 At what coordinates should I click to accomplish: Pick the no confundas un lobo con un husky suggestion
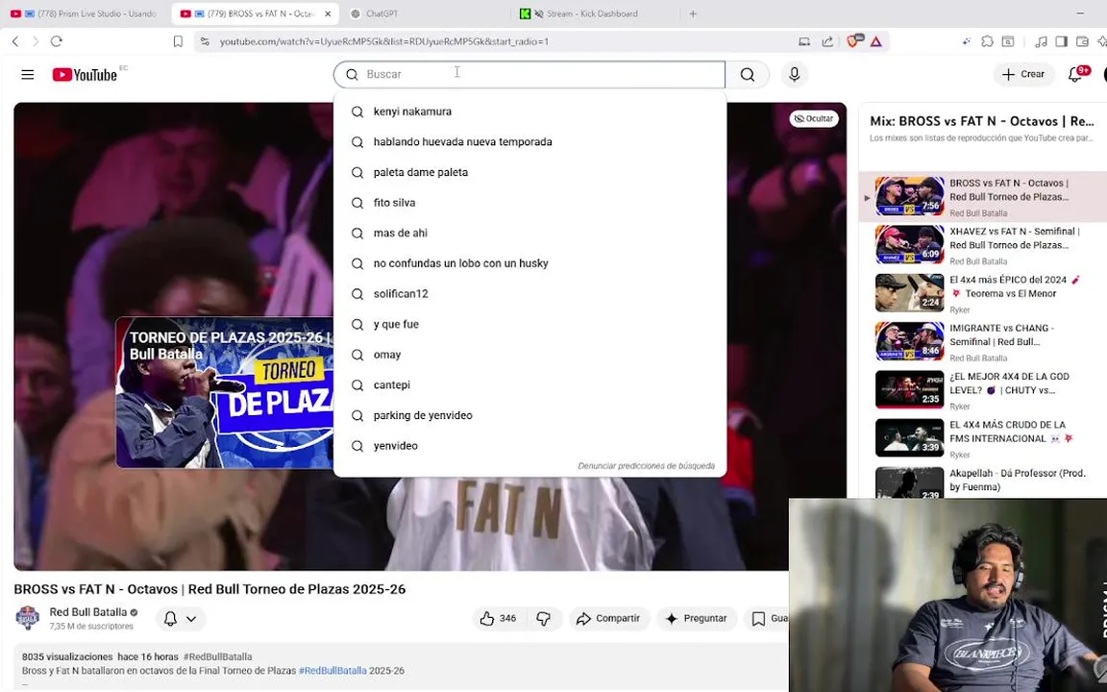pyautogui.click(x=529, y=263)
